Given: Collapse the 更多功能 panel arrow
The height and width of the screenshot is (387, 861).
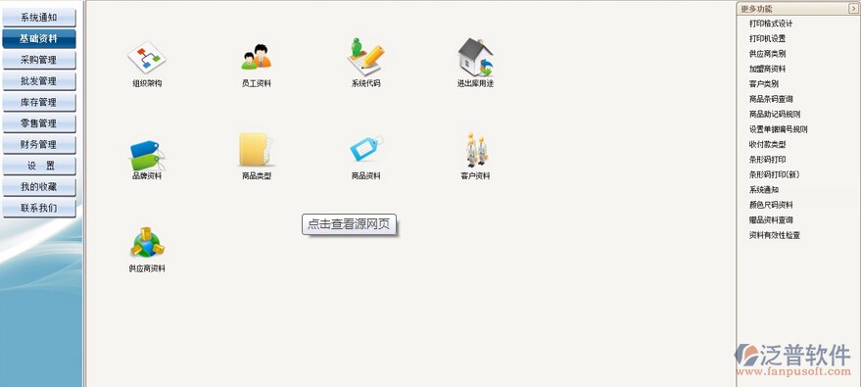Looking at the screenshot, I should 853,9.
